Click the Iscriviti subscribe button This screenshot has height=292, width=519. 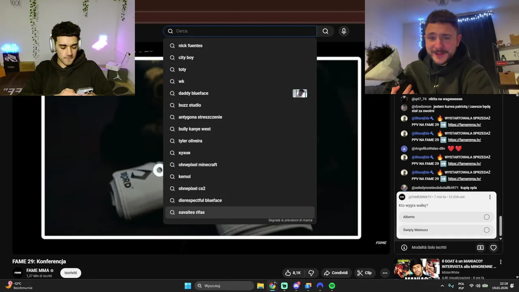tap(71, 273)
